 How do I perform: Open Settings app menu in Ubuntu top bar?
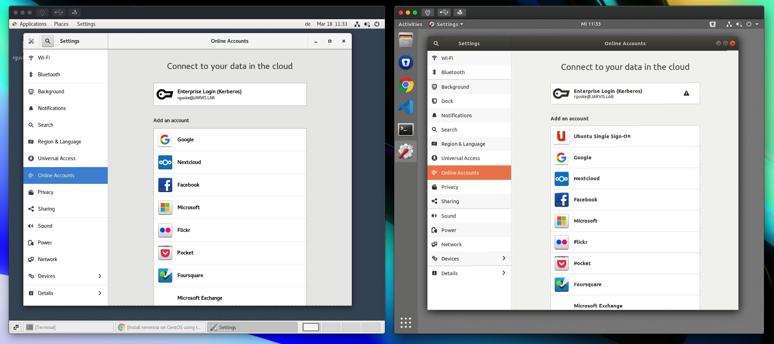click(446, 24)
